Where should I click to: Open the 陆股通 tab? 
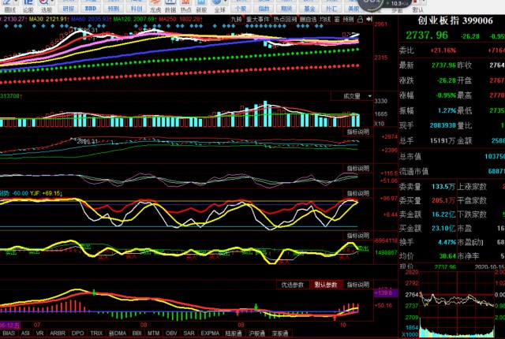pos(234,333)
